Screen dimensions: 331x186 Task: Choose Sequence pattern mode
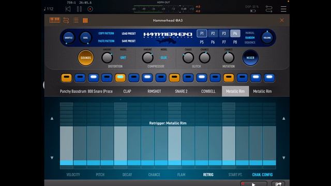pyautogui.click(x=250, y=42)
